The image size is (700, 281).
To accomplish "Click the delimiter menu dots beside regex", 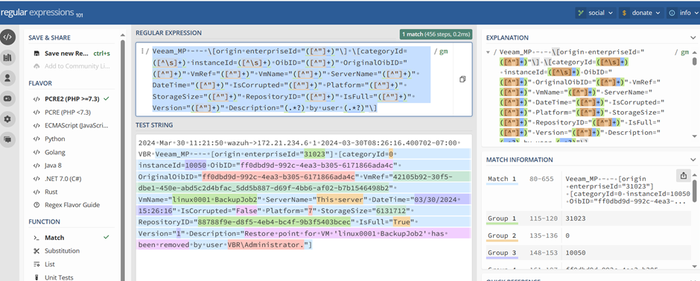I will [x=142, y=51].
